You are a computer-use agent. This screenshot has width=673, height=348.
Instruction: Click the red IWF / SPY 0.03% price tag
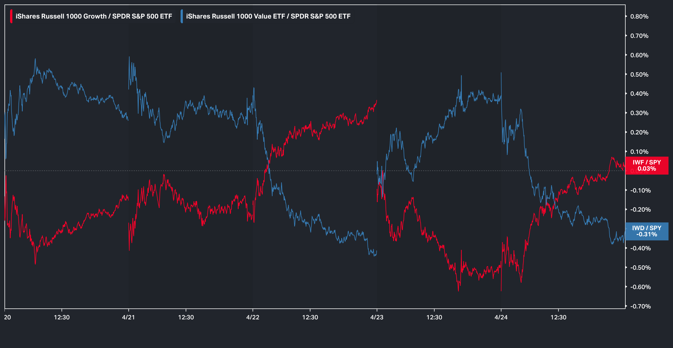pyautogui.click(x=647, y=166)
